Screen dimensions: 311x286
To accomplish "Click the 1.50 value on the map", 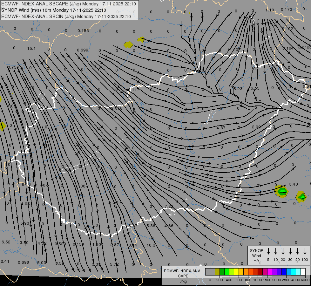I will [x=97, y=244].
